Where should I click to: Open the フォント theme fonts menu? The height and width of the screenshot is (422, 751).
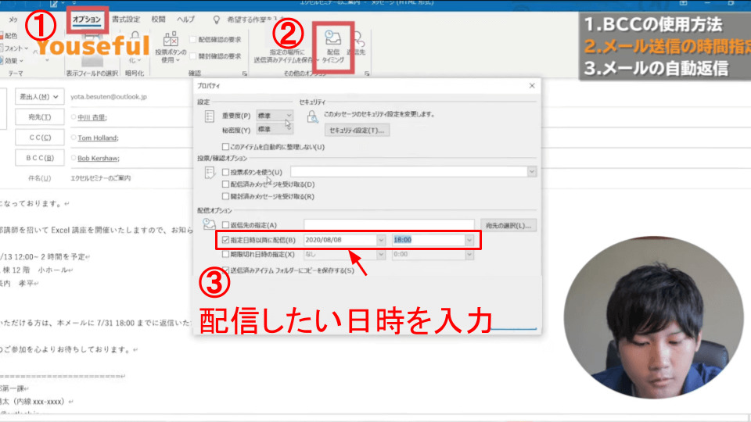coord(14,48)
